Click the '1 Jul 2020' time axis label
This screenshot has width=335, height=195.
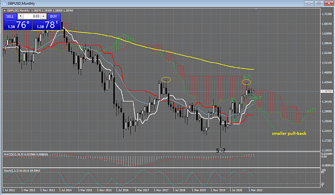coord(236,190)
